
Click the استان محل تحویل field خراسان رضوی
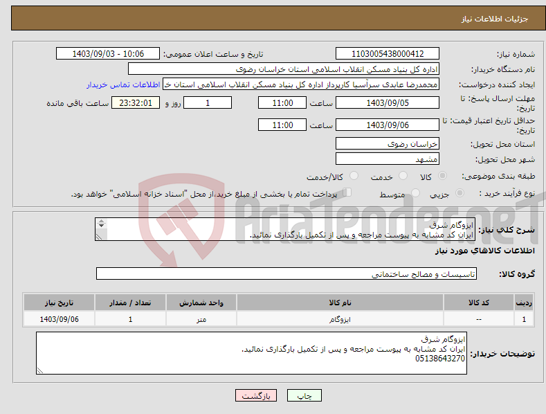point(388,143)
